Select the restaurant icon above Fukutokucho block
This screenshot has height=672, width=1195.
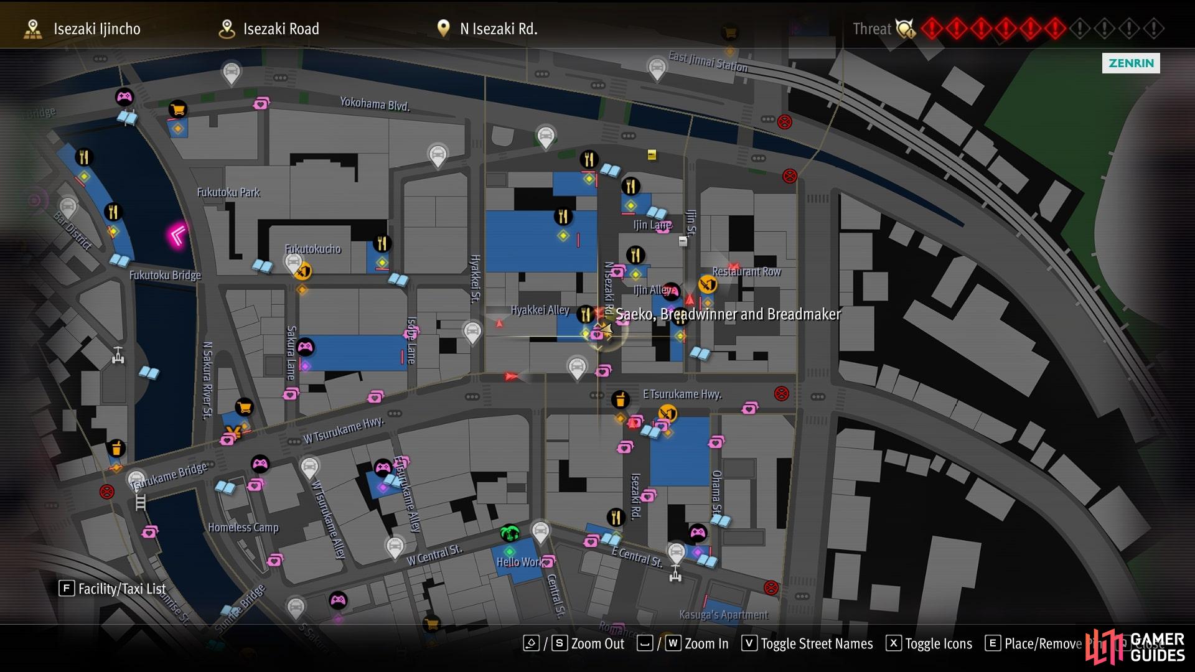pos(382,243)
